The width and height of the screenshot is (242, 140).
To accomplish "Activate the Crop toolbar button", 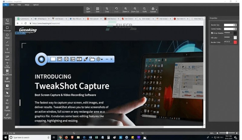I will pos(107,10).
